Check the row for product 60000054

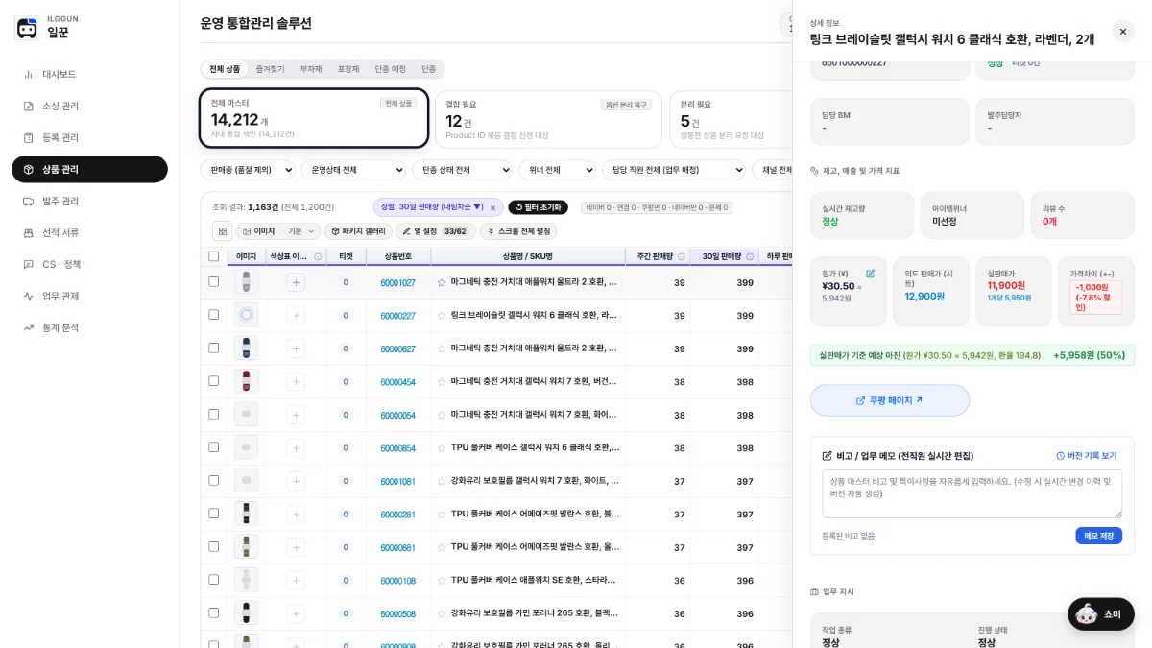coord(213,415)
